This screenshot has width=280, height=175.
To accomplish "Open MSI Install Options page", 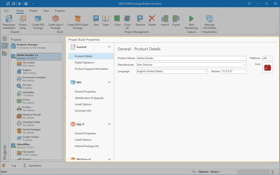I will click(83, 104).
